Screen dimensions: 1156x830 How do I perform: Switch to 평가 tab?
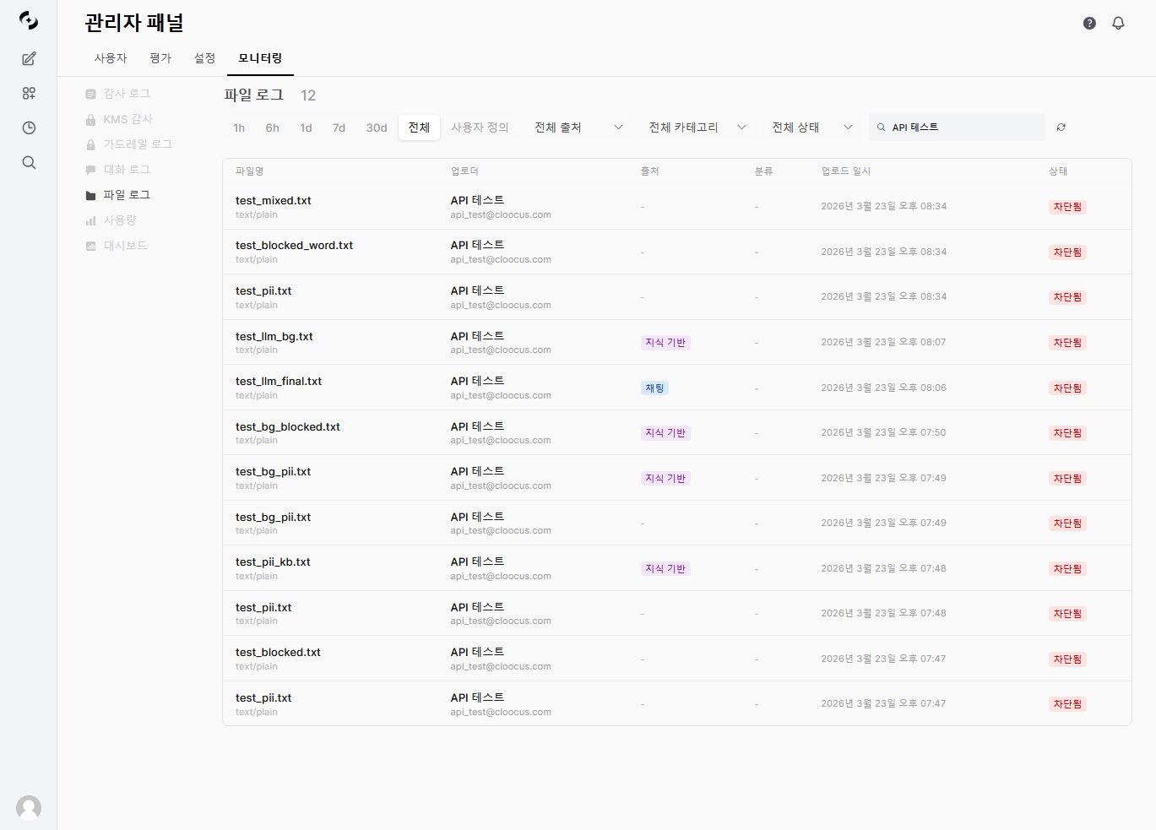[160, 58]
